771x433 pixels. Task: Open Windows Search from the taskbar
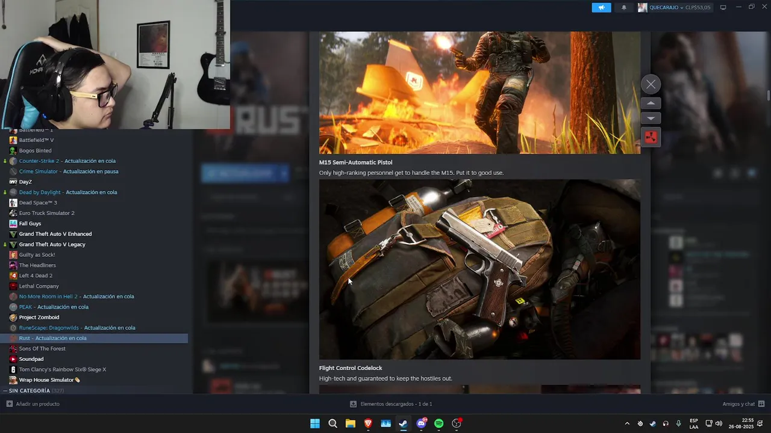click(332, 423)
